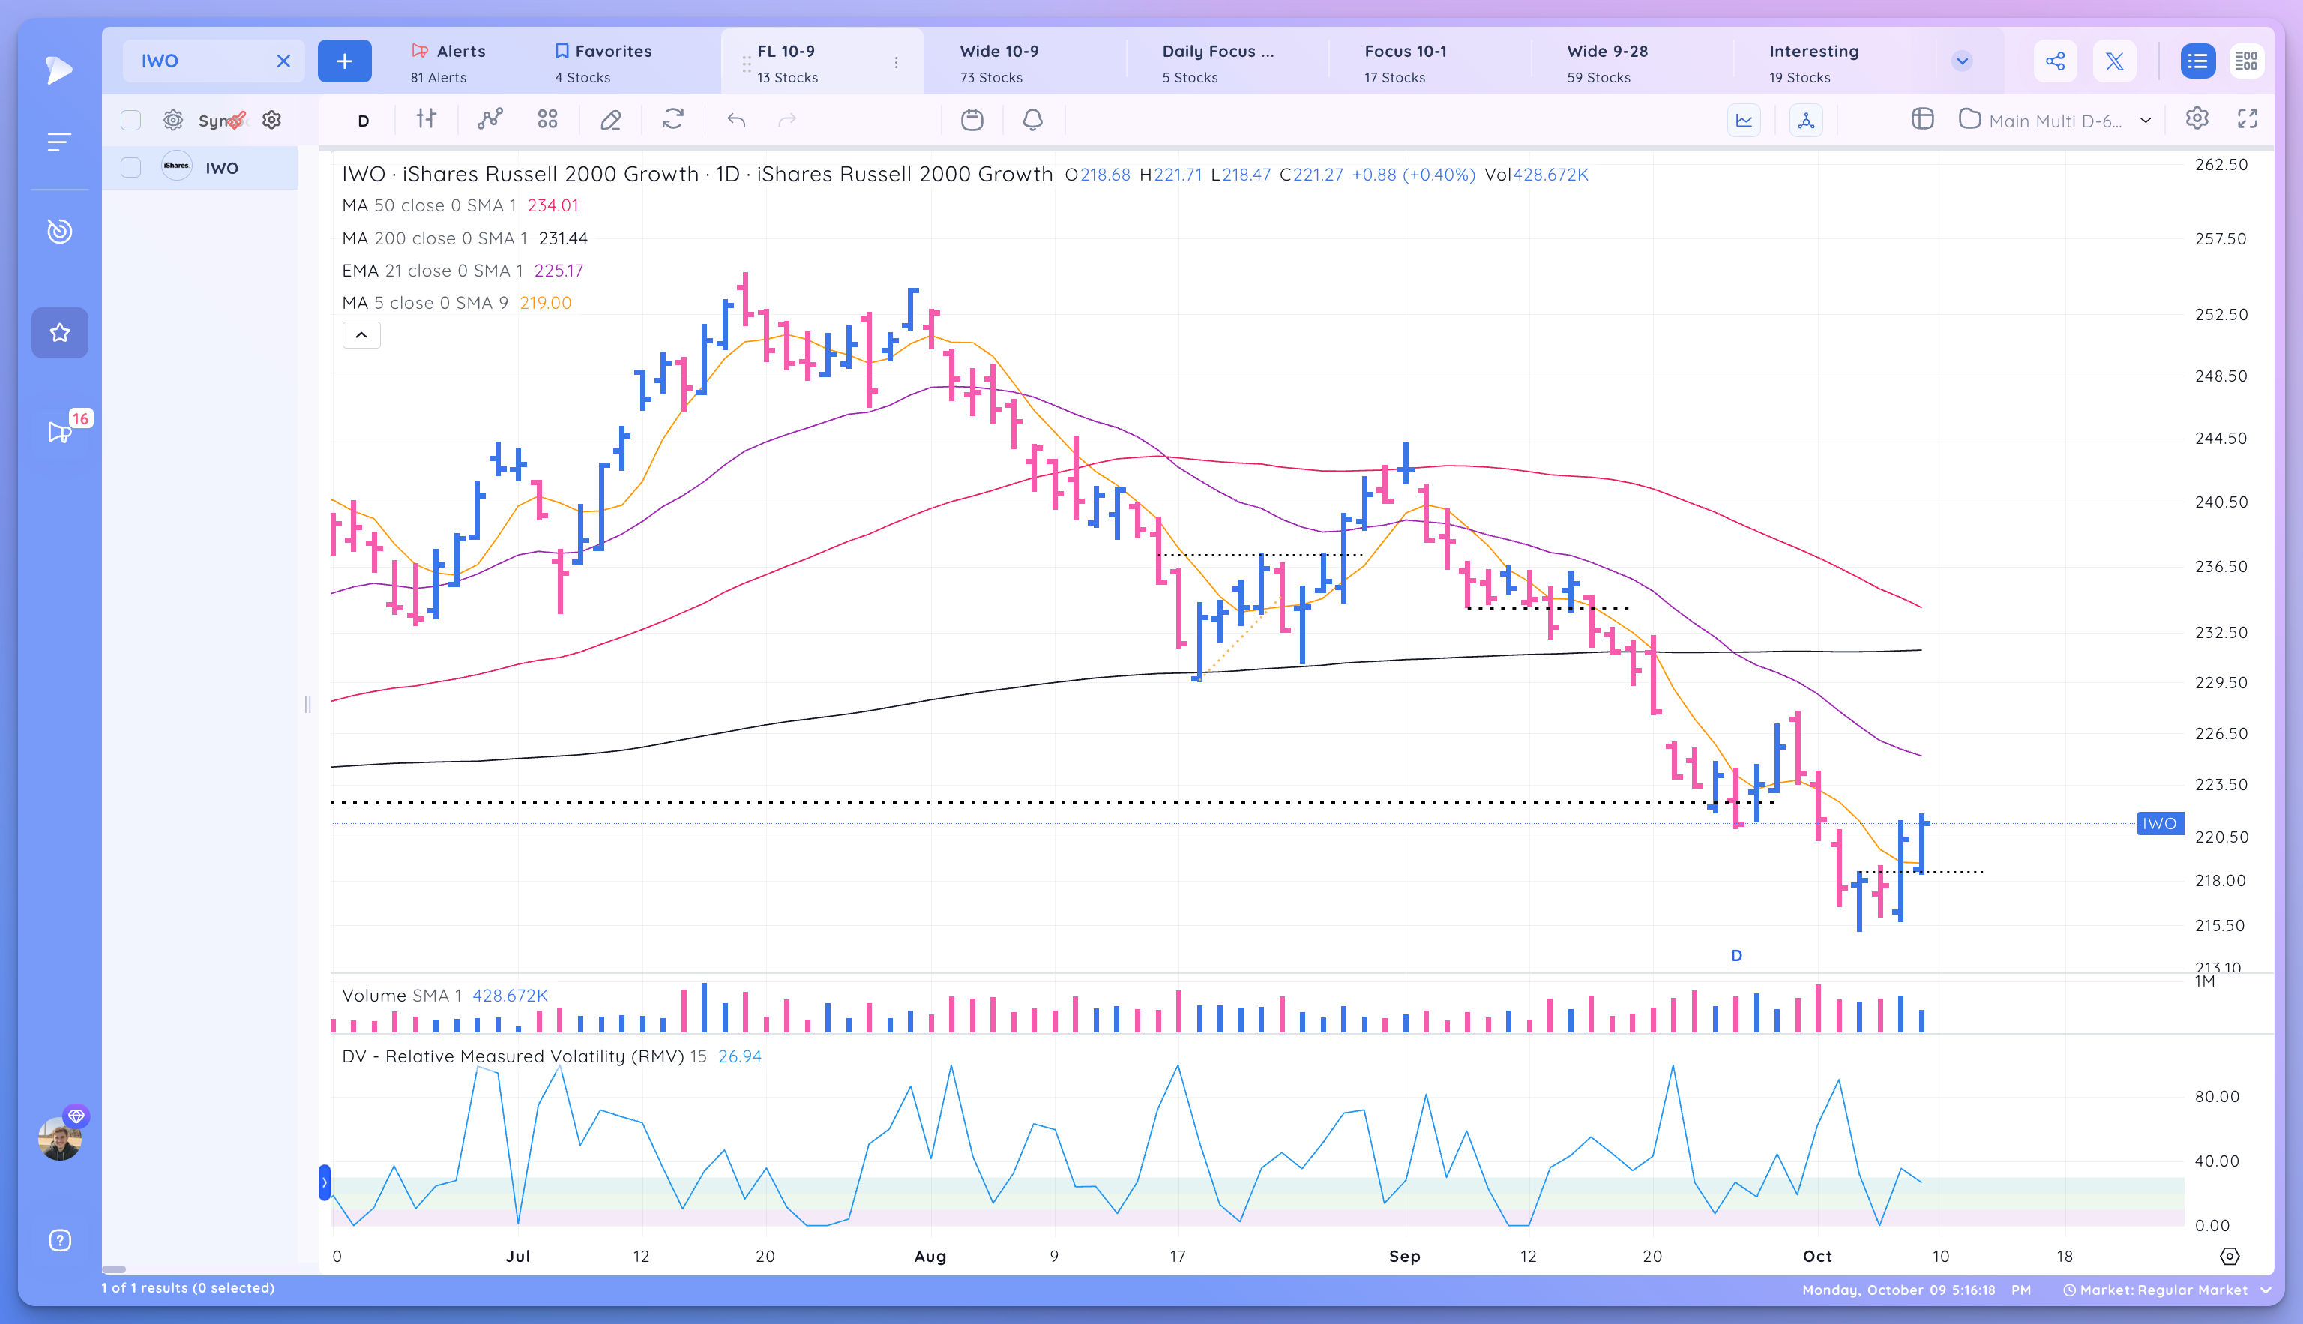Open the star watchlists sidebar icon
The height and width of the screenshot is (1324, 2303).
59,333
